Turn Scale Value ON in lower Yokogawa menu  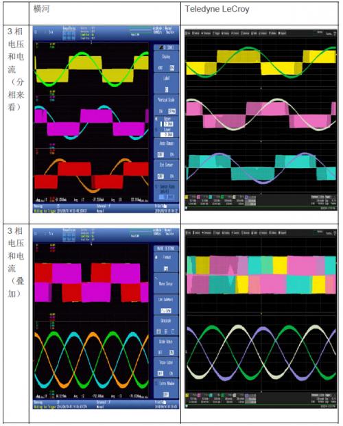[x=171, y=353]
